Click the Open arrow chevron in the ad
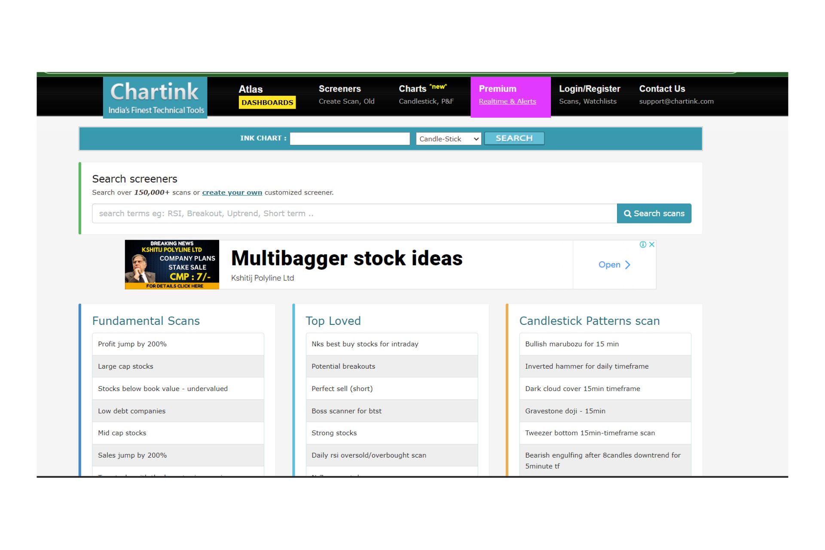This screenshot has width=825, height=550. coord(628,265)
